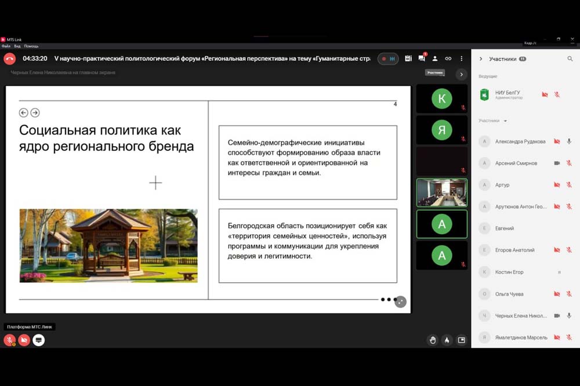Open the chat panel with unread badge
Image resolution: width=580 pixels, height=386 pixels.
tap(422, 59)
